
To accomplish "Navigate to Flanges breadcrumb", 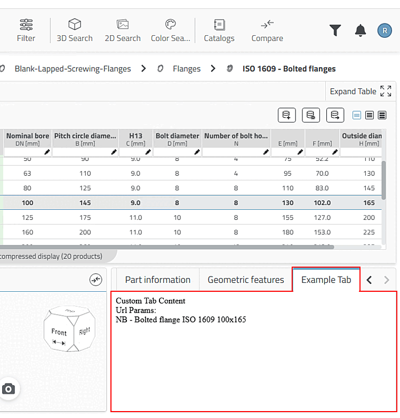I will click(x=186, y=69).
